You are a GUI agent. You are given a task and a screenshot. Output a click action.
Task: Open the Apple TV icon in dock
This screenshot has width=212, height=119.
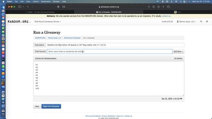point(3,59)
